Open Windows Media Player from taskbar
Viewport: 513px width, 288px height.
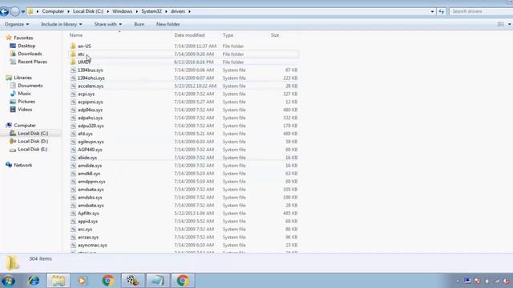(83, 281)
